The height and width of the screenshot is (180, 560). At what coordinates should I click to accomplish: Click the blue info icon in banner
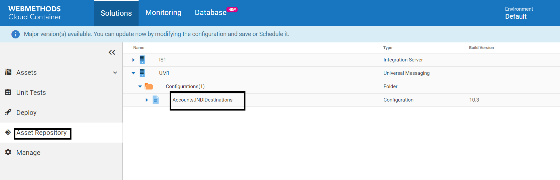pyautogui.click(x=15, y=34)
